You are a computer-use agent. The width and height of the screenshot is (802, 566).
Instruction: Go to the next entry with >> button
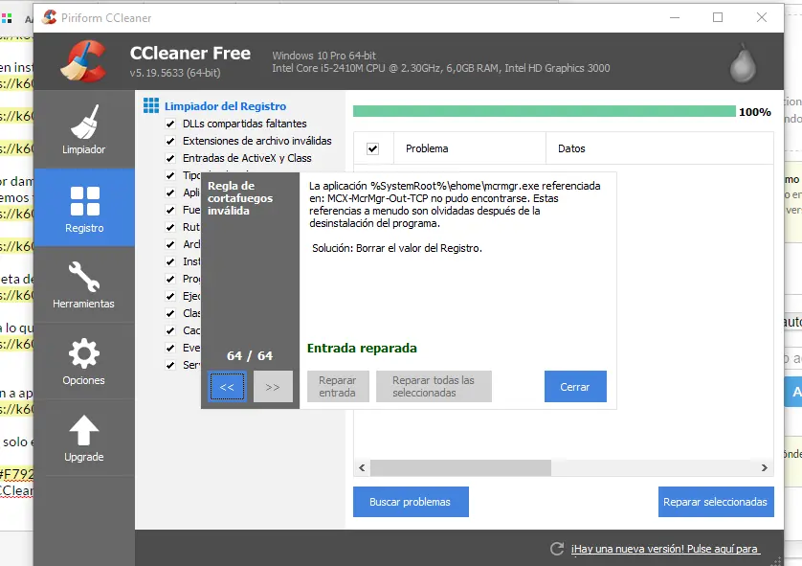[273, 387]
